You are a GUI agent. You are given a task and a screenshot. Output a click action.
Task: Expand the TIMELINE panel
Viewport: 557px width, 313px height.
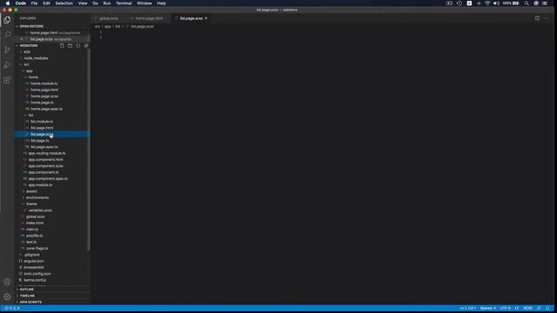[x=27, y=296]
